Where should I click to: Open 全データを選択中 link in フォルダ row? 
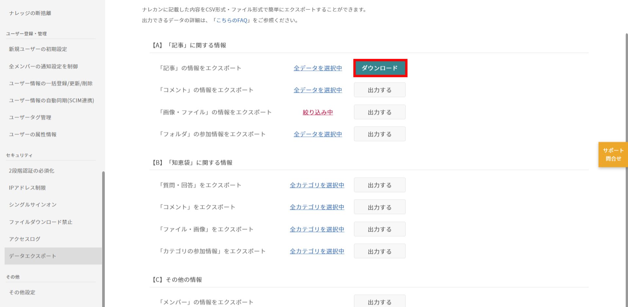pyautogui.click(x=318, y=134)
